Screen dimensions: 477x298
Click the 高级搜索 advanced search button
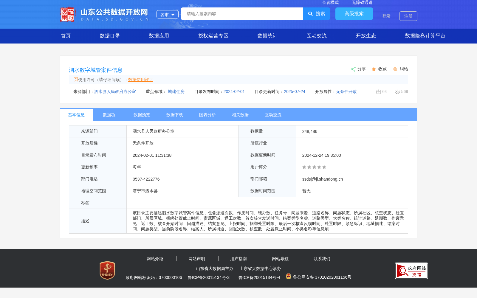[x=354, y=14]
